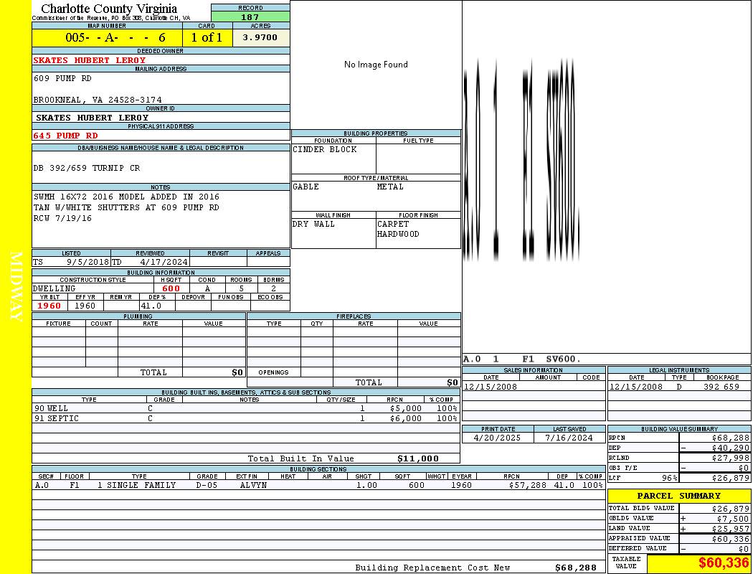Click the Total Built In Value $11,000

pos(417,458)
